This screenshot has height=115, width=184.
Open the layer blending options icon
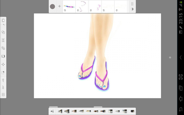[x=132, y=9]
